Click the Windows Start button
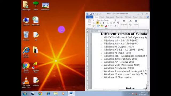Image resolution: width=171 pixels, height=96 pixels. (x=25, y=94)
